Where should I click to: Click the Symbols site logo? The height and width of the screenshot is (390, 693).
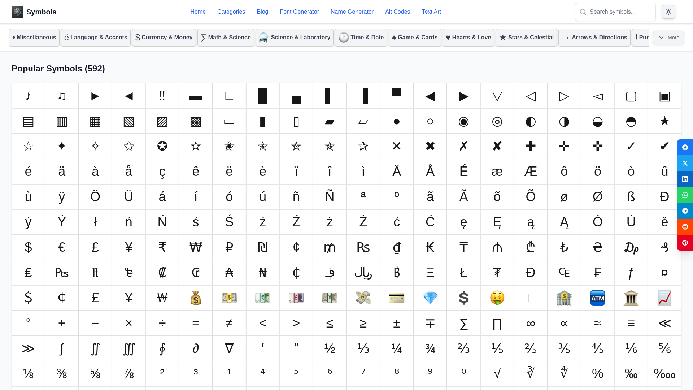click(x=34, y=12)
